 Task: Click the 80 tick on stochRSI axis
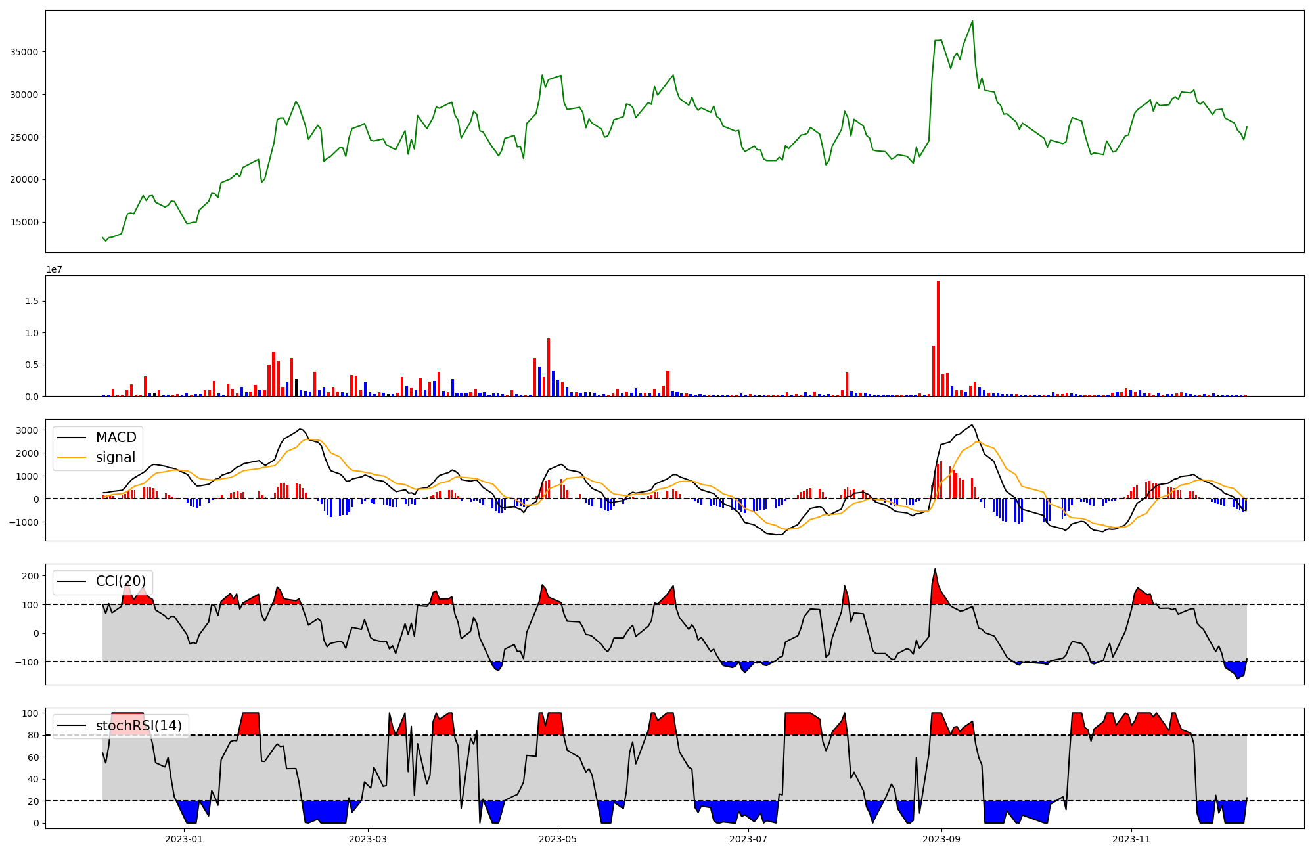click(x=34, y=735)
